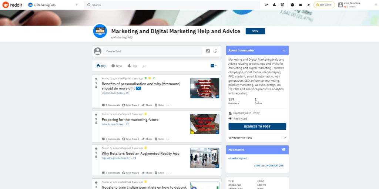This screenshot has width=379, height=189.
Task: Click the chat bubble icon in header
Action: tap(292, 5)
